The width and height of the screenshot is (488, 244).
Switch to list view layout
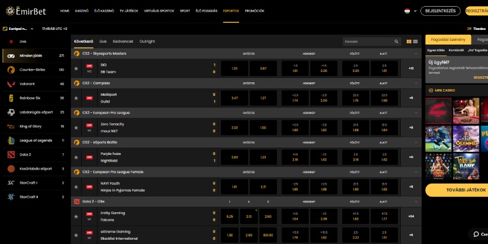coord(415,41)
